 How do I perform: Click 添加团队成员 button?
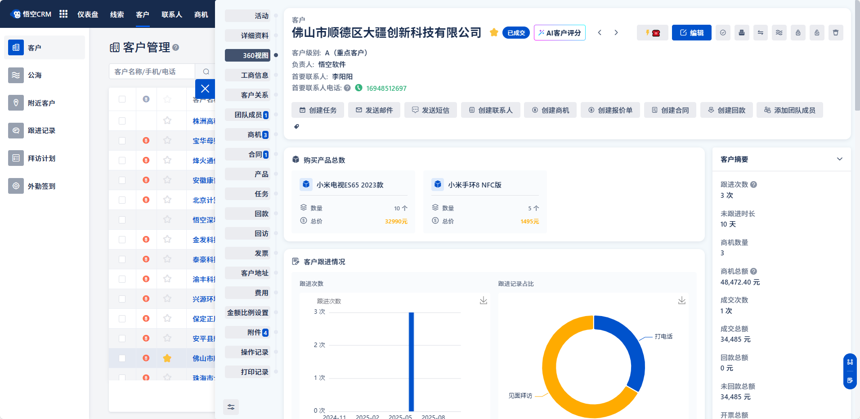coord(790,110)
